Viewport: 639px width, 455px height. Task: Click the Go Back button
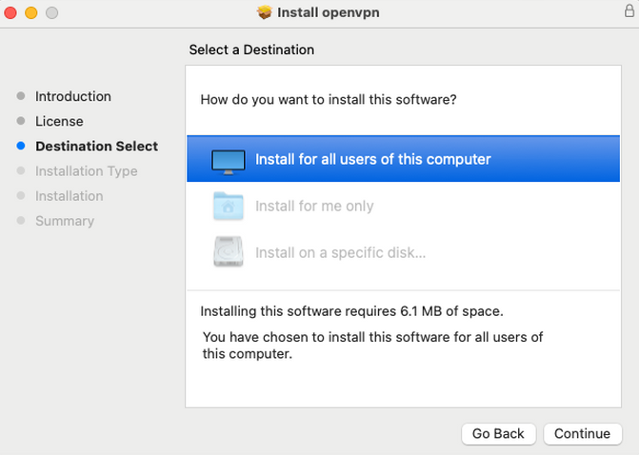498,434
